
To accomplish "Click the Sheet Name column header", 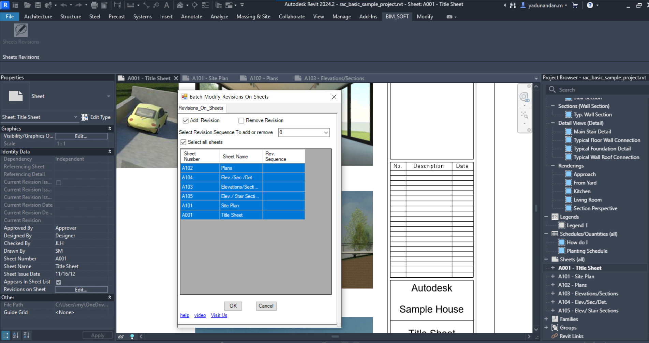I will [x=241, y=156].
